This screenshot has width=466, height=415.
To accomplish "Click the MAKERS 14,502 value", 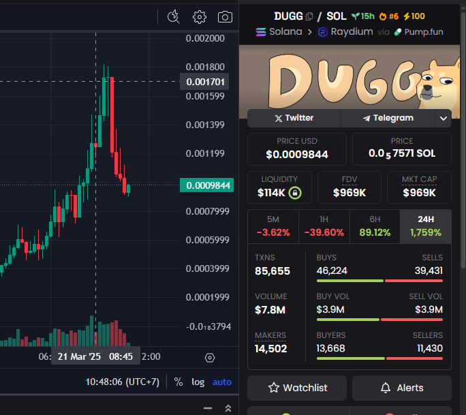I will click(270, 348).
